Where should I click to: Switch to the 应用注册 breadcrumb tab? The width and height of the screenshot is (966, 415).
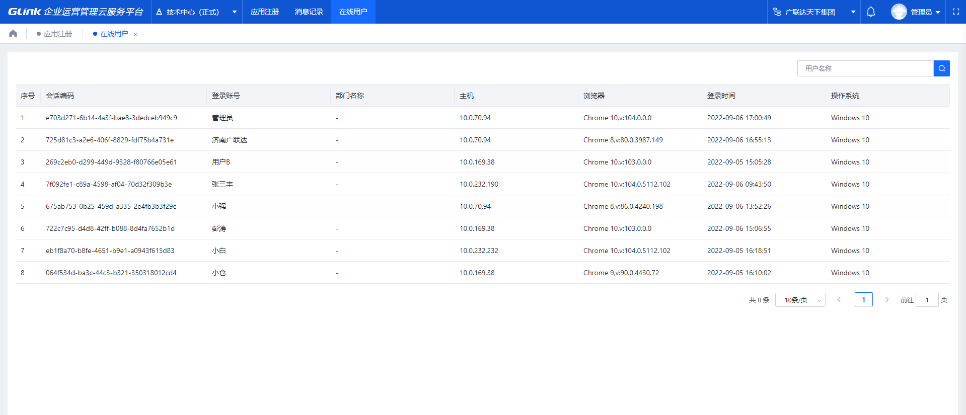click(x=54, y=34)
